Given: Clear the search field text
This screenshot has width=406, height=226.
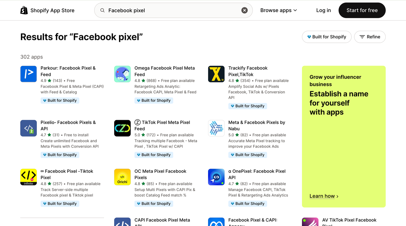Looking at the screenshot, I should (245, 10).
